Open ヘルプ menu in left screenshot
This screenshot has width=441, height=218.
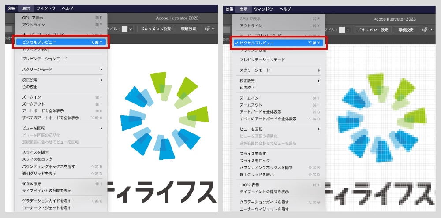pyautogui.click(x=68, y=8)
